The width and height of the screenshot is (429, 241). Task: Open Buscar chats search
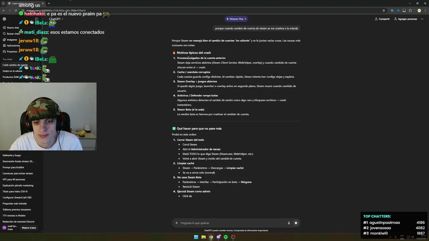(x=11, y=34)
